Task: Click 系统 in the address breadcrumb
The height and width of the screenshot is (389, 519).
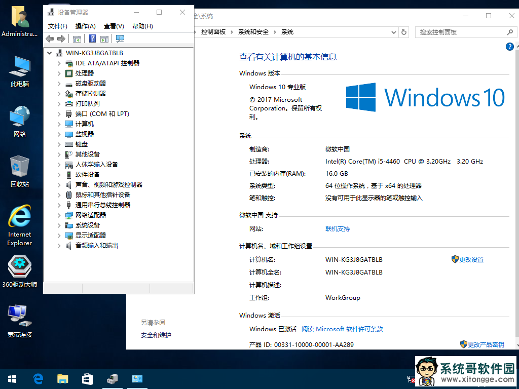Action: tap(287, 32)
